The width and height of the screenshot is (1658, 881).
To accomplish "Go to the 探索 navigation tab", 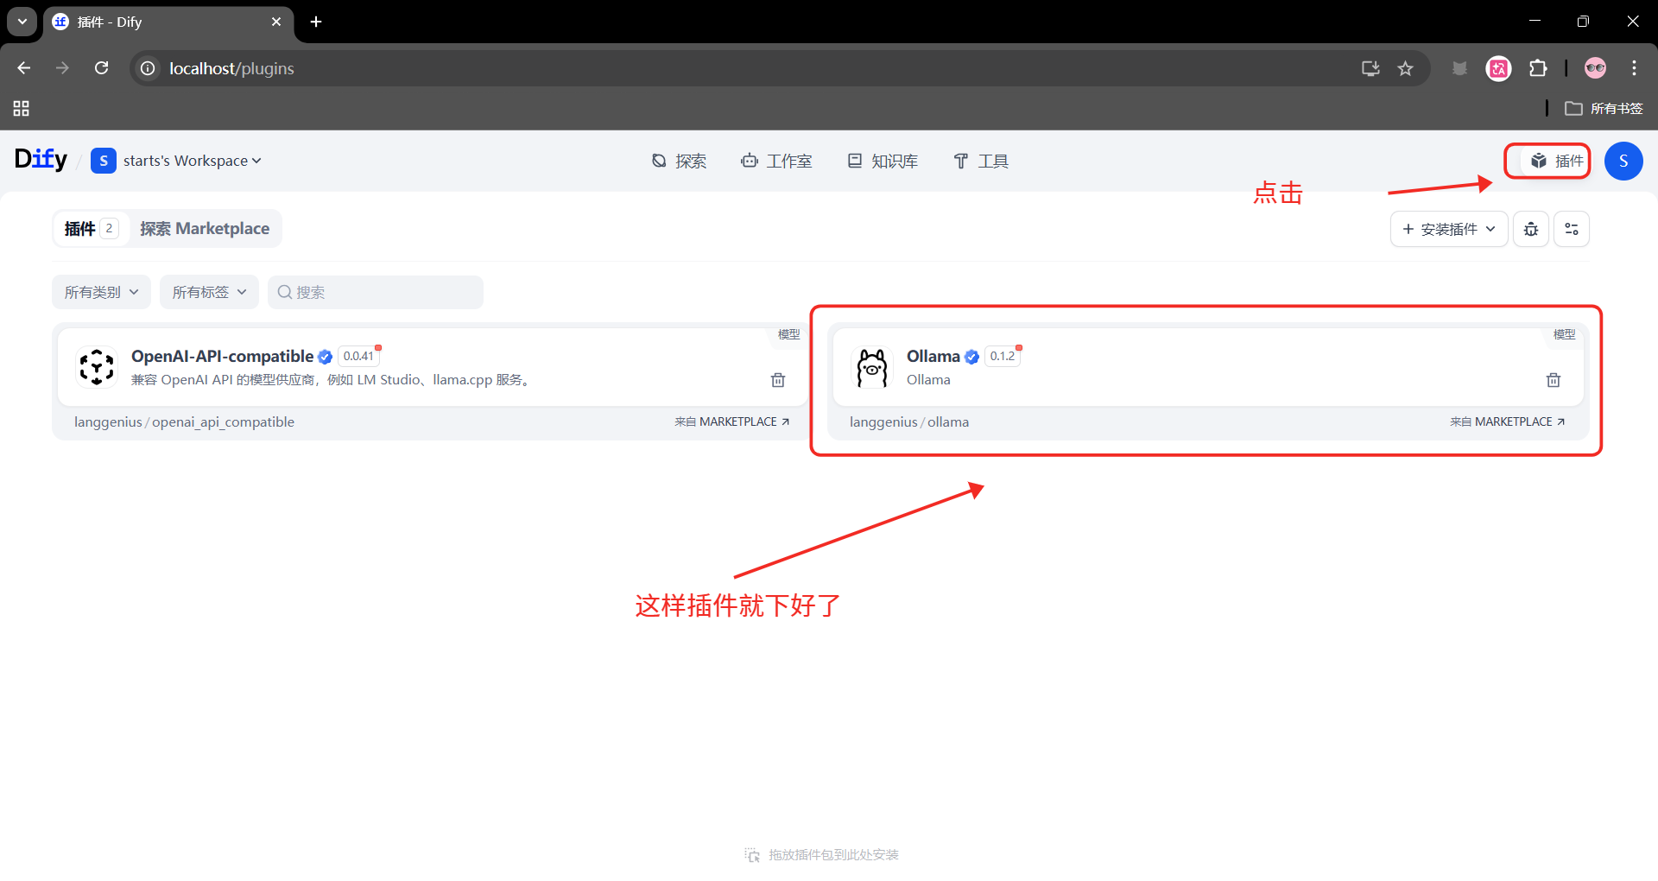I will coord(679,161).
